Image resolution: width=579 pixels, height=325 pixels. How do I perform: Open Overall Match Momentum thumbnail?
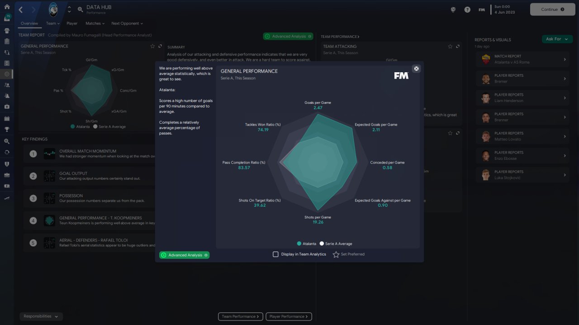[49, 153]
